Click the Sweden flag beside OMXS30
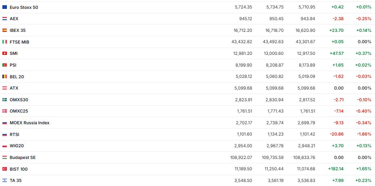The height and width of the screenshot is (186, 375). (4, 100)
